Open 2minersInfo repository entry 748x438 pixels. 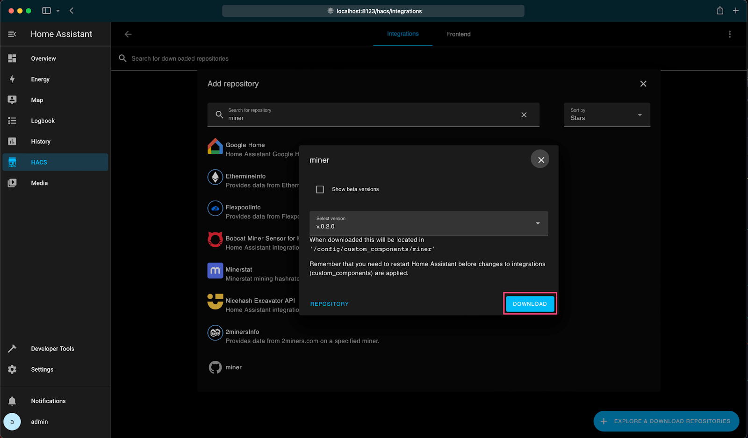point(429,336)
